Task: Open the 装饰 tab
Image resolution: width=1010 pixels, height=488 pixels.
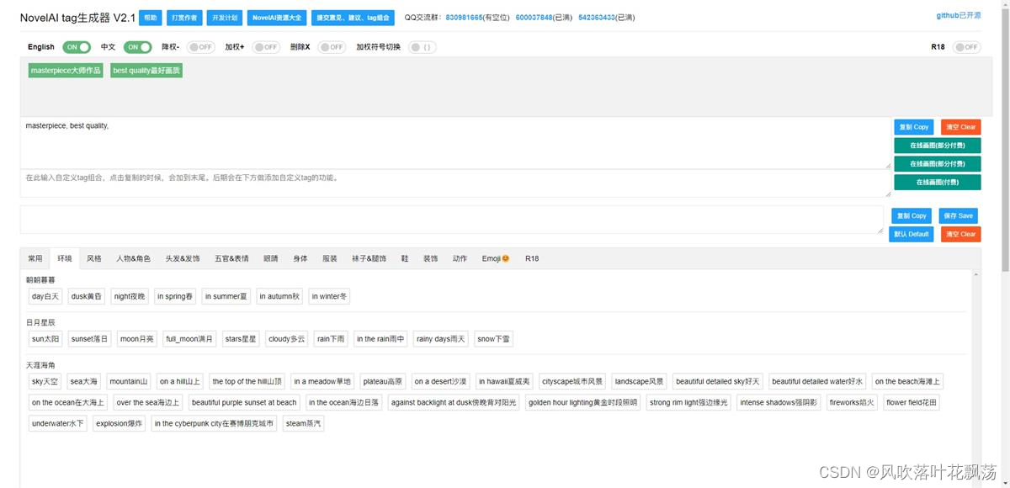Action: 430,258
